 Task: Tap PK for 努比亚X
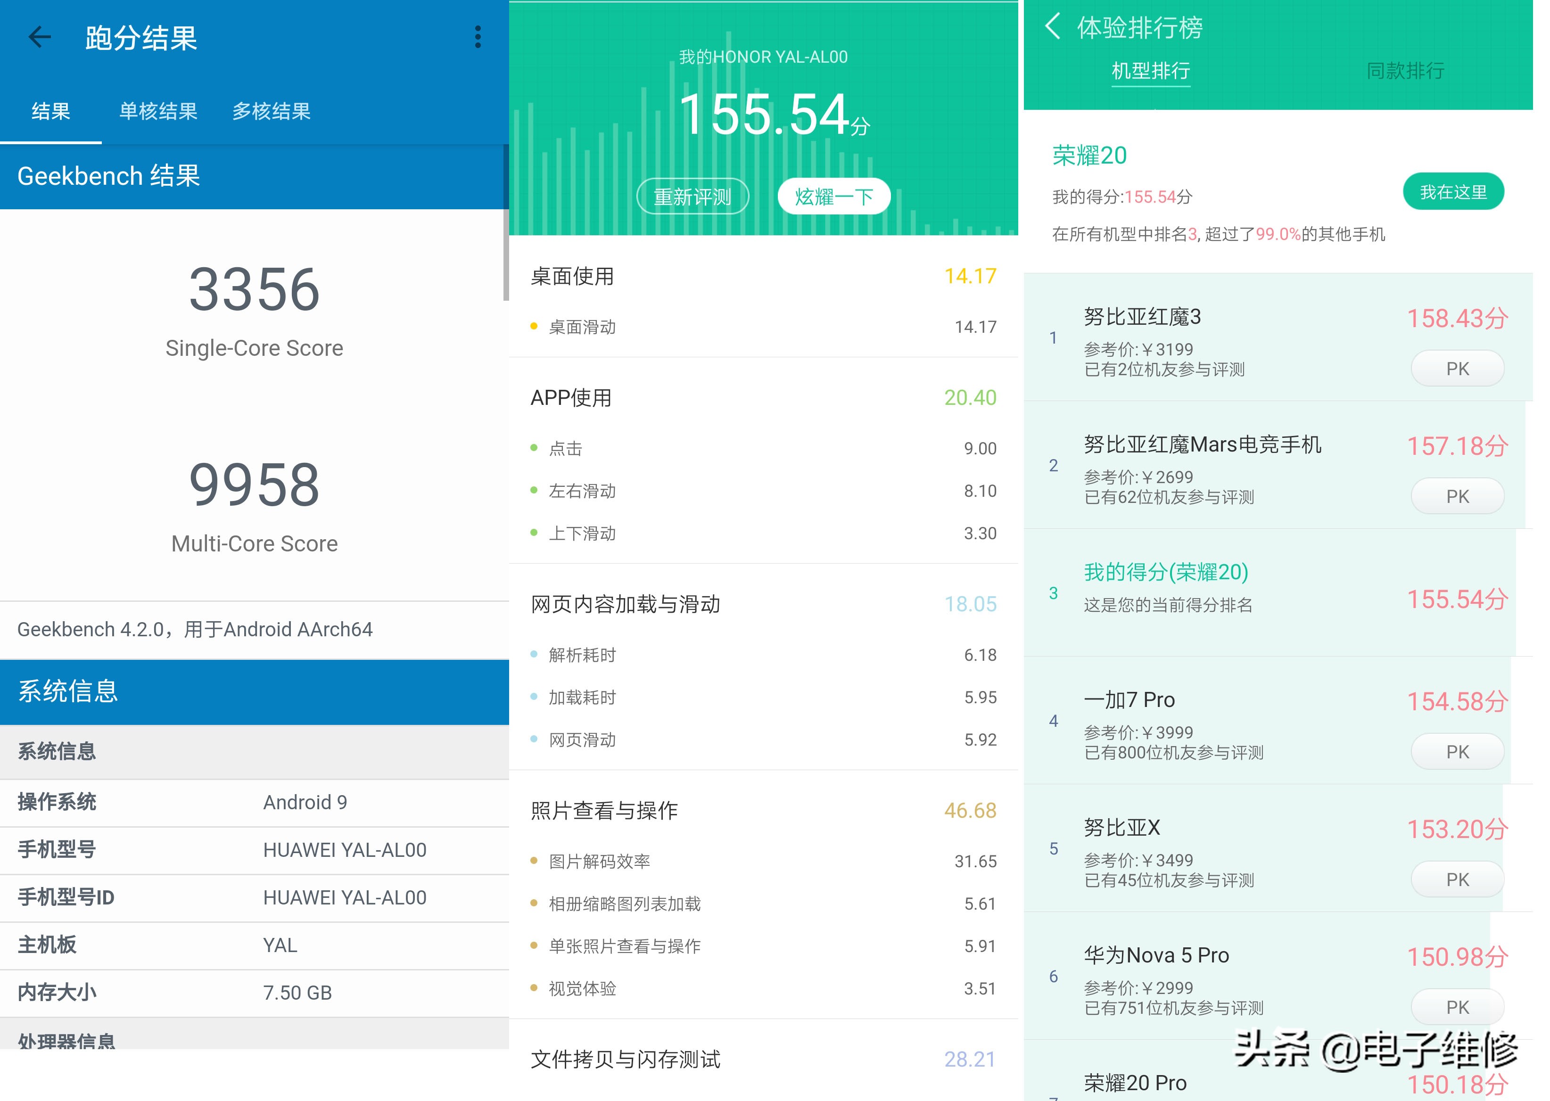(1457, 879)
